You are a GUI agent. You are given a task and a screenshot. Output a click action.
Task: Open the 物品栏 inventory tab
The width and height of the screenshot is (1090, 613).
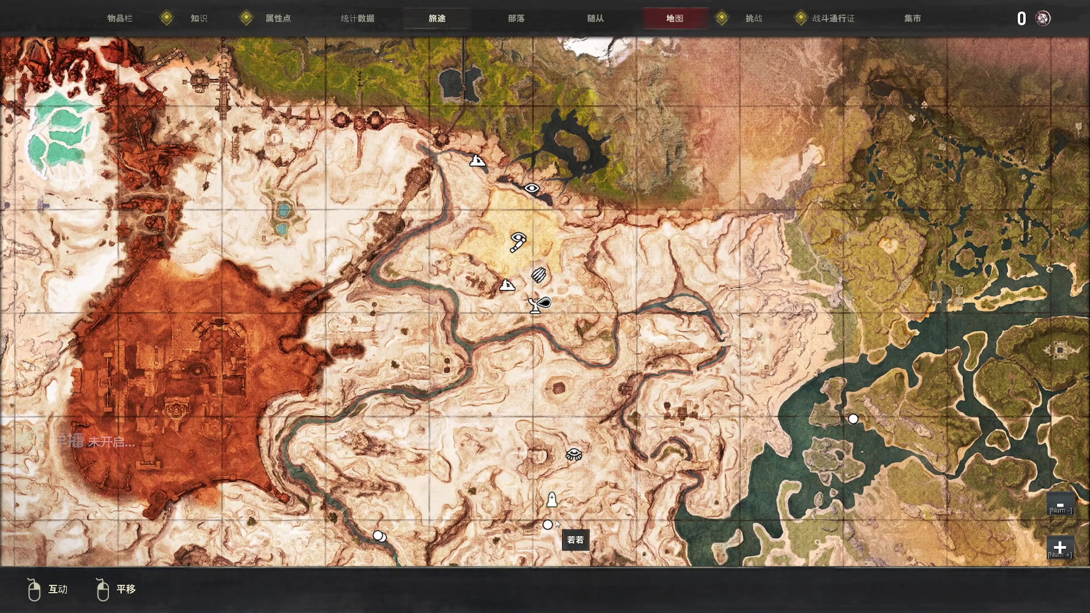pyautogui.click(x=120, y=18)
